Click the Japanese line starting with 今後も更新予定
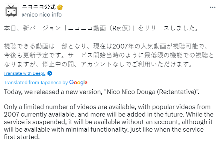The height and width of the screenshot is (147, 219). (x=109, y=55)
